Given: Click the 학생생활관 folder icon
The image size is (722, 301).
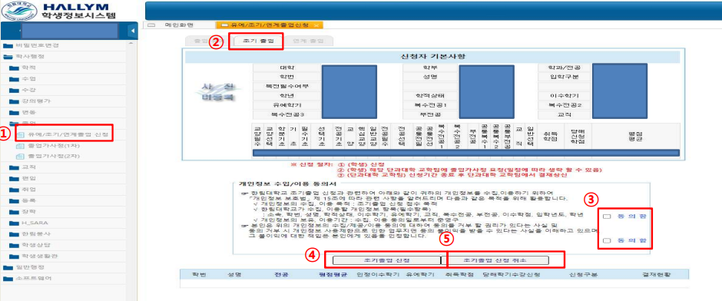Looking at the screenshot, I should (x=14, y=256).
